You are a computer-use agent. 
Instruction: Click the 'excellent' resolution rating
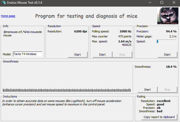pos(164,101)
